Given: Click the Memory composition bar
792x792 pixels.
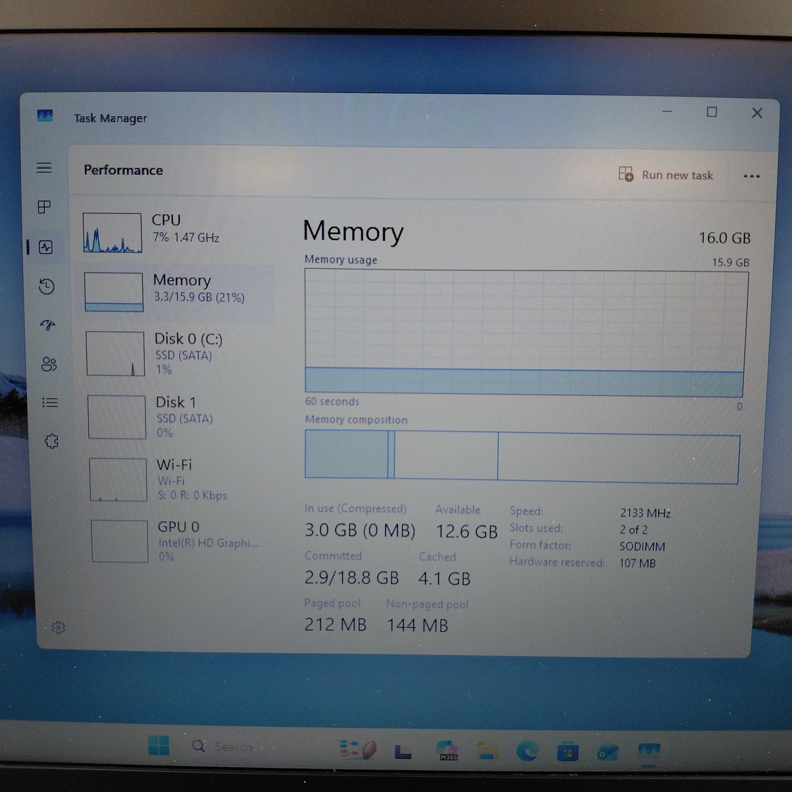Looking at the screenshot, I should click(522, 457).
